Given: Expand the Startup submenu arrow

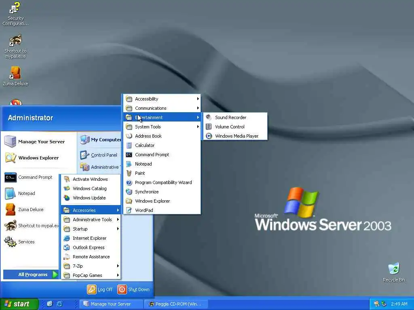Looking at the screenshot, I should pos(118,229).
